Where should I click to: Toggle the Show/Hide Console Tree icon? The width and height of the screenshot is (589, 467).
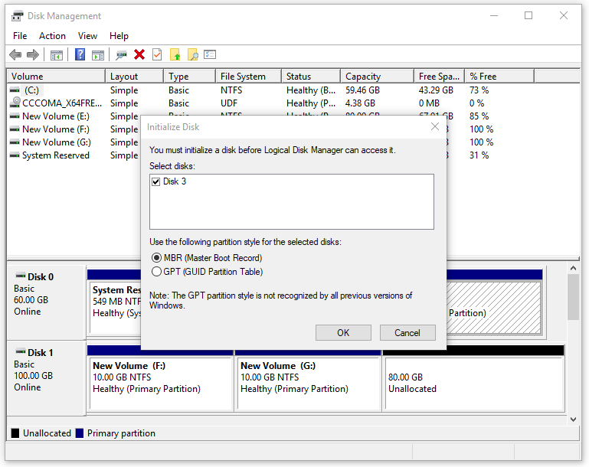pos(57,55)
